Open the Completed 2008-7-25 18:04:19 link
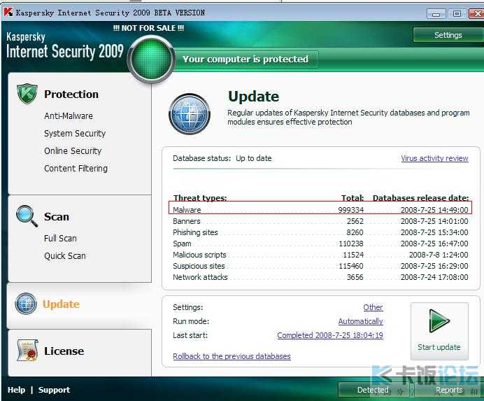 (x=330, y=335)
